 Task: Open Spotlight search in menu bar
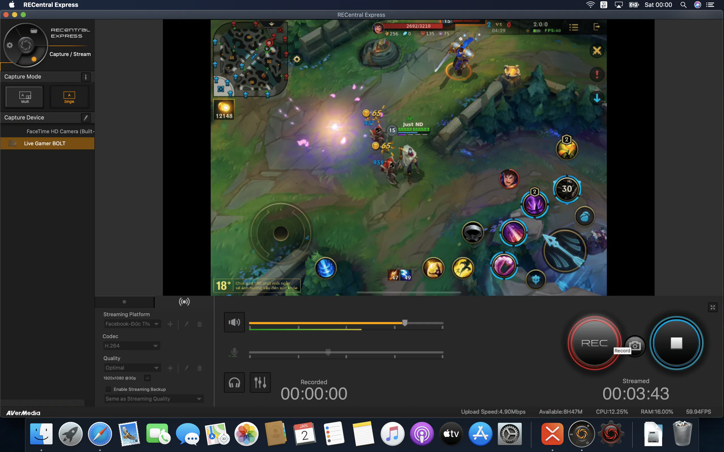pos(683,5)
